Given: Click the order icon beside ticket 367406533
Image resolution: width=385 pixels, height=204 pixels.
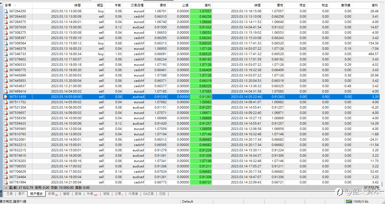Looking at the screenshot, I should coord(6,65).
